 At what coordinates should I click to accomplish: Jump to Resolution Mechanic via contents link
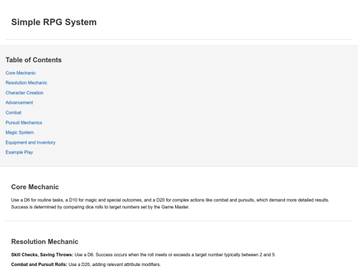tap(27, 83)
